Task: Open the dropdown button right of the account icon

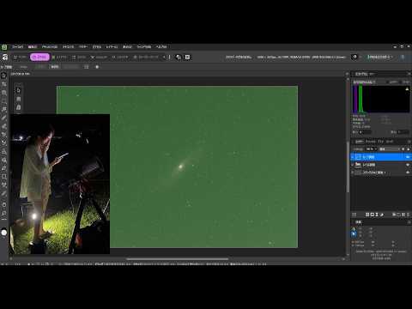Action: tap(379, 58)
